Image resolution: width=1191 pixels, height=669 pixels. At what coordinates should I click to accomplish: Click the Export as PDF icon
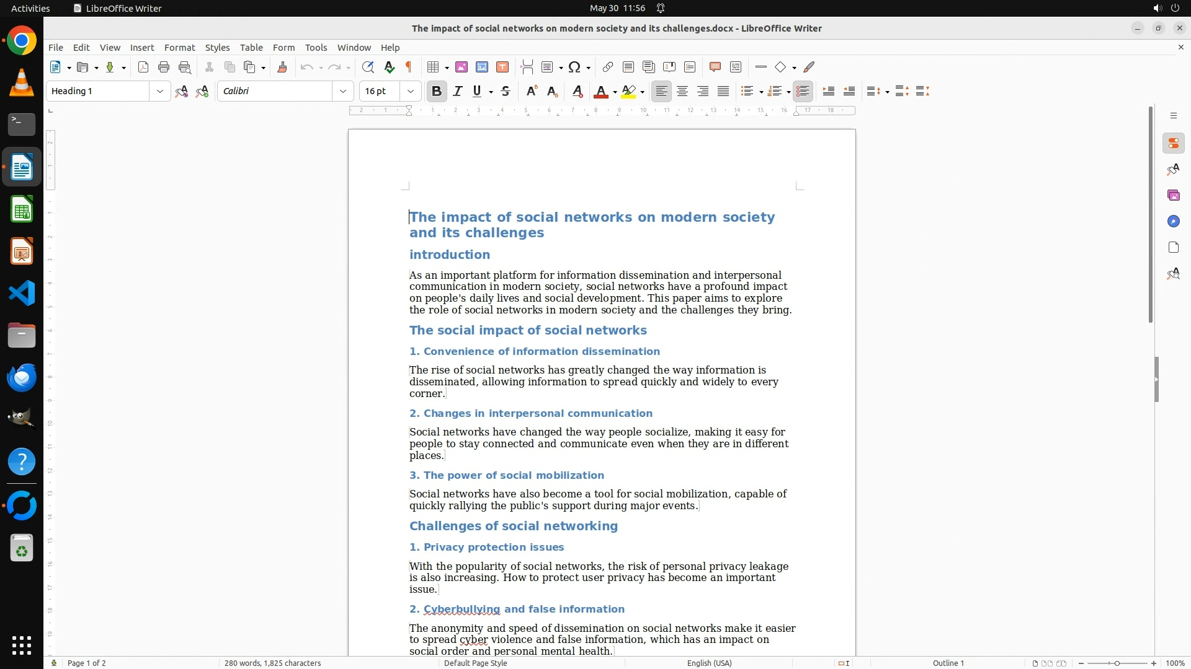point(143,68)
